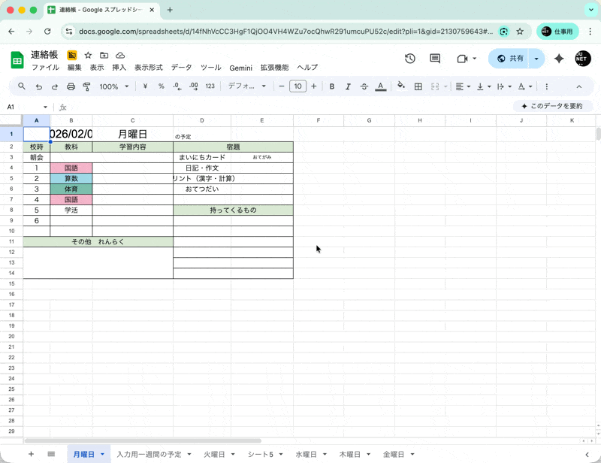601x463 pixels.
Task: Open the version history clock icon
Action: click(x=410, y=59)
